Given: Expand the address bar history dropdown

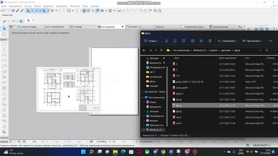Looking at the screenshot, I should coord(261,50).
